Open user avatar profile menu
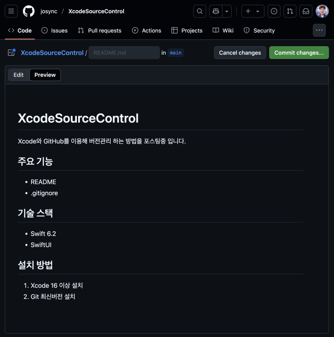This screenshot has width=334, height=337. point(322,11)
